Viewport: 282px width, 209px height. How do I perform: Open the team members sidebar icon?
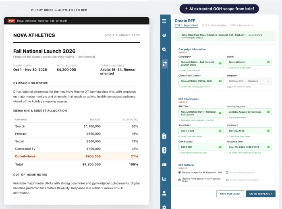(164, 35)
